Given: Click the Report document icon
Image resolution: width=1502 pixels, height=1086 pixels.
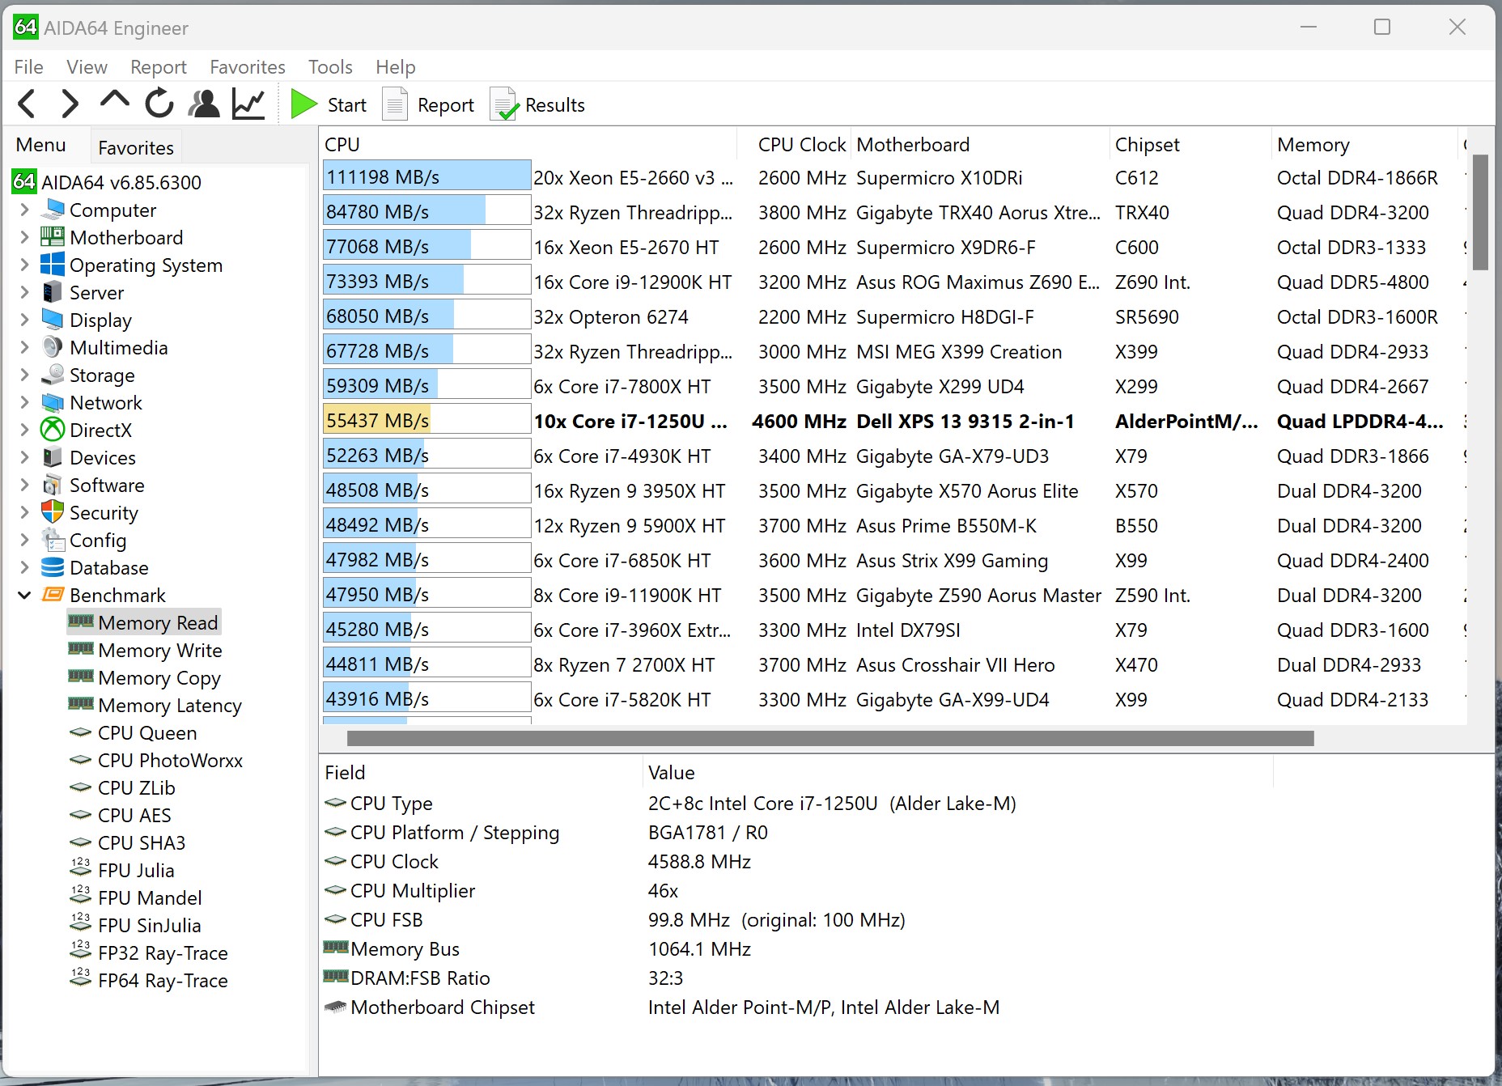Looking at the screenshot, I should click(x=394, y=104).
